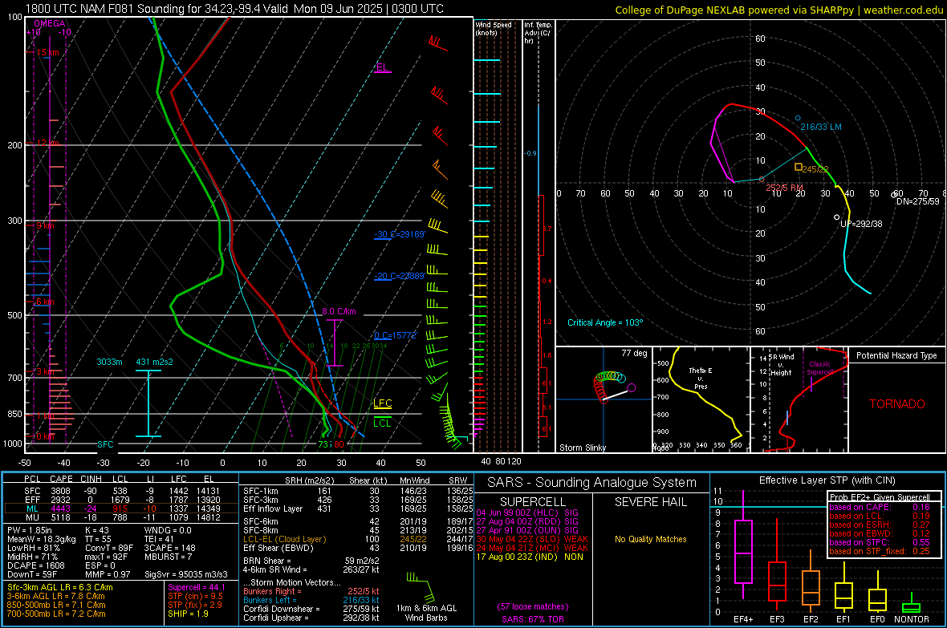Click the green "LCL" marker on the skew-T
The height and width of the screenshot is (628, 947).
[382, 423]
